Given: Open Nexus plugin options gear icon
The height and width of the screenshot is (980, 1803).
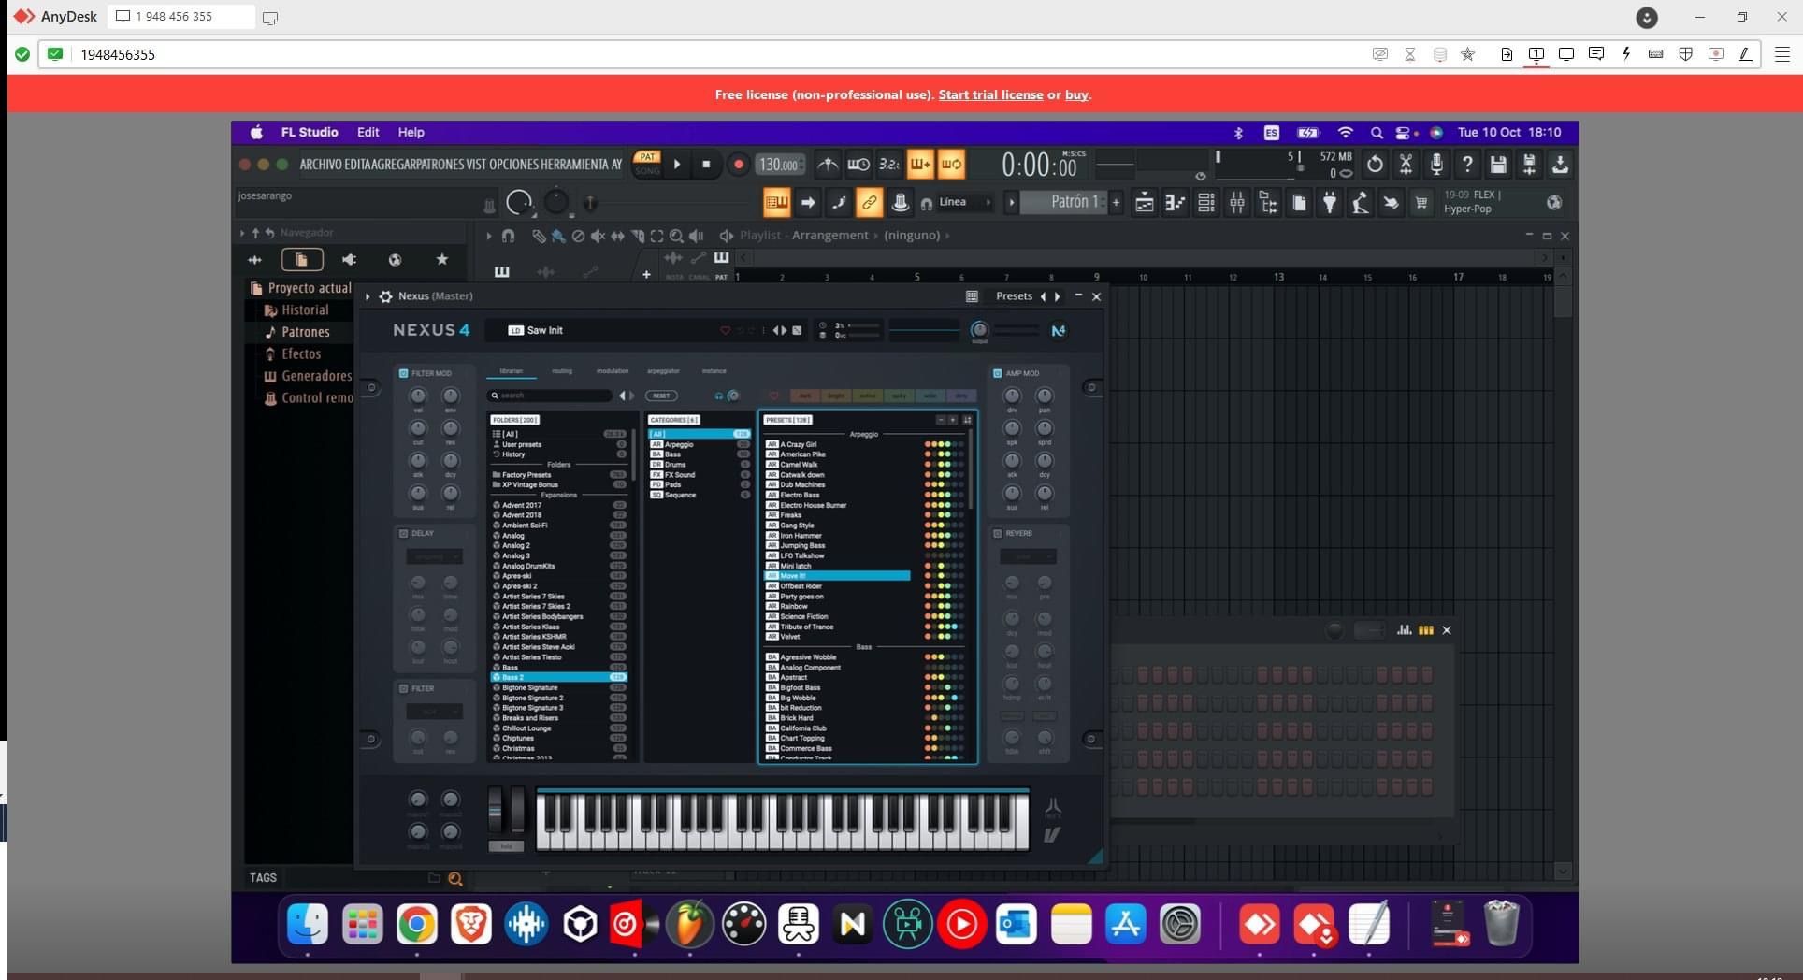Looking at the screenshot, I should (385, 296).
